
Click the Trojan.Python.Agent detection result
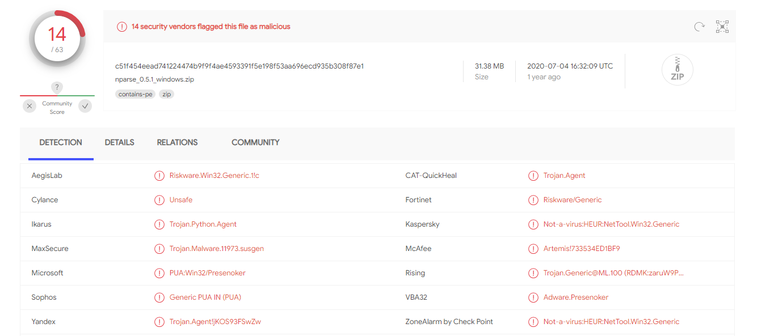(x=203, y=224)
